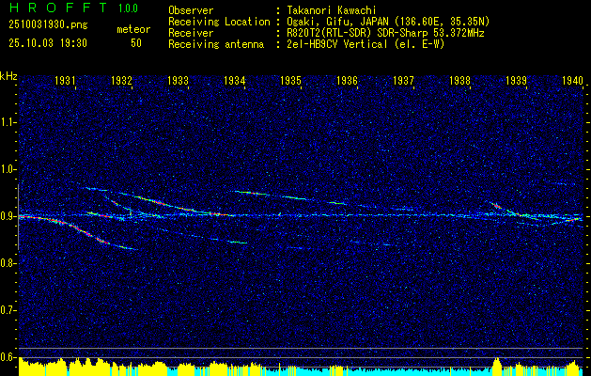Click the Observer field label
591x376 pixels.
click(x=191, y=10)
